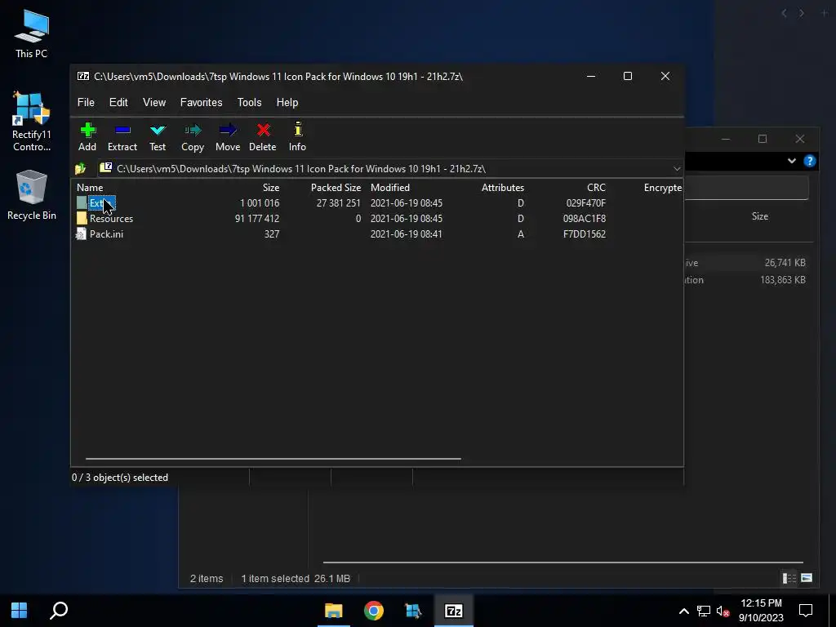836x627 pixels.
Task: Click the Rectify11 taskbar icon
Action: coord(413,611)
